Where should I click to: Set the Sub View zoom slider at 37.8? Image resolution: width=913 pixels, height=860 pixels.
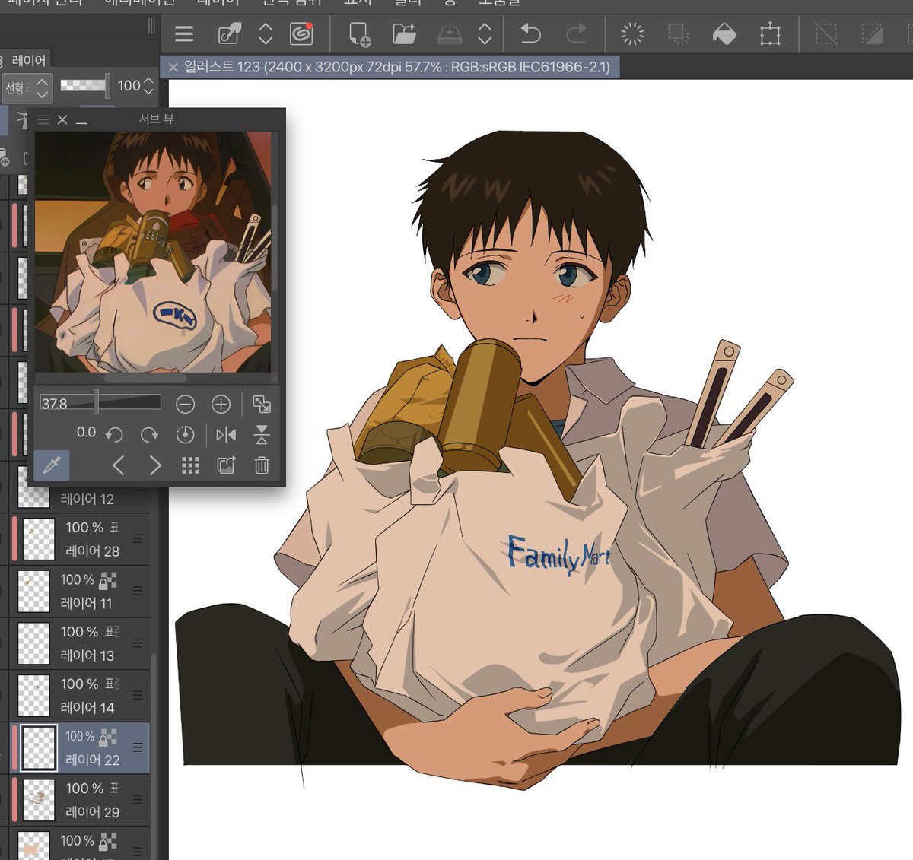click(x=100, y=402)
